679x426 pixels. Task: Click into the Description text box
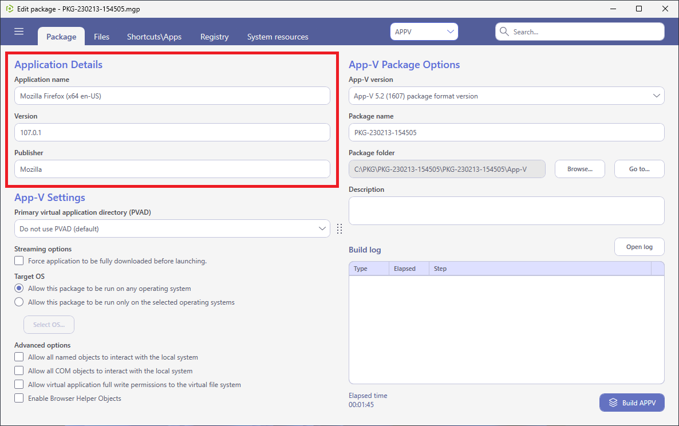(x=506, y=211)
